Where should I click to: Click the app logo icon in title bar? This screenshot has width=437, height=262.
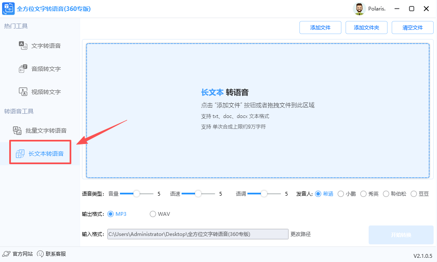[8, 8]
